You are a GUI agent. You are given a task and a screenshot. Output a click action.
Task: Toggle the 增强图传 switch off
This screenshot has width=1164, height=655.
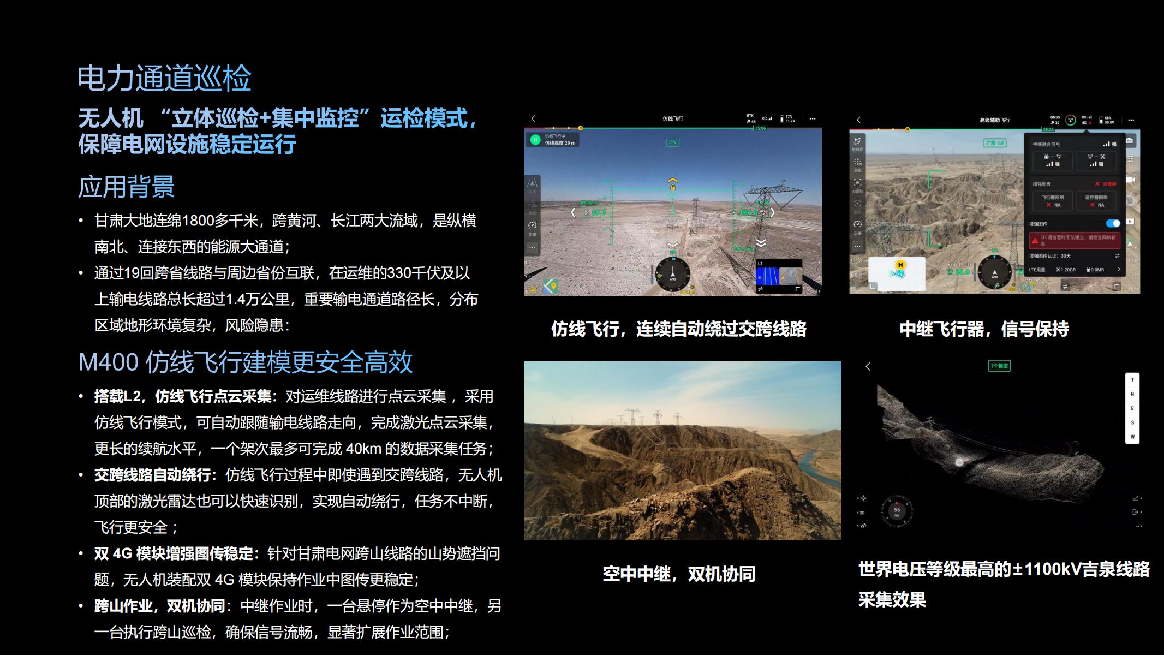point(1113,223)
